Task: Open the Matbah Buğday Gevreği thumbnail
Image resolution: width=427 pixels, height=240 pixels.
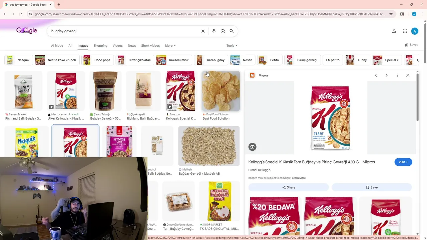Action: coord(209,146)
